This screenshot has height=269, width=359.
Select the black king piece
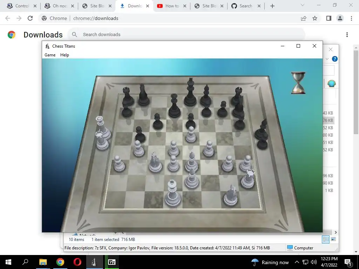(x=190, y=92)
